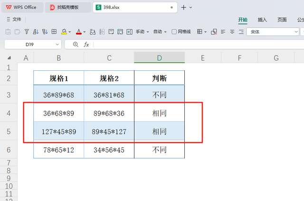Click cell containing 89*45*127
Viewport: 304px width, 201px height.
109,132
